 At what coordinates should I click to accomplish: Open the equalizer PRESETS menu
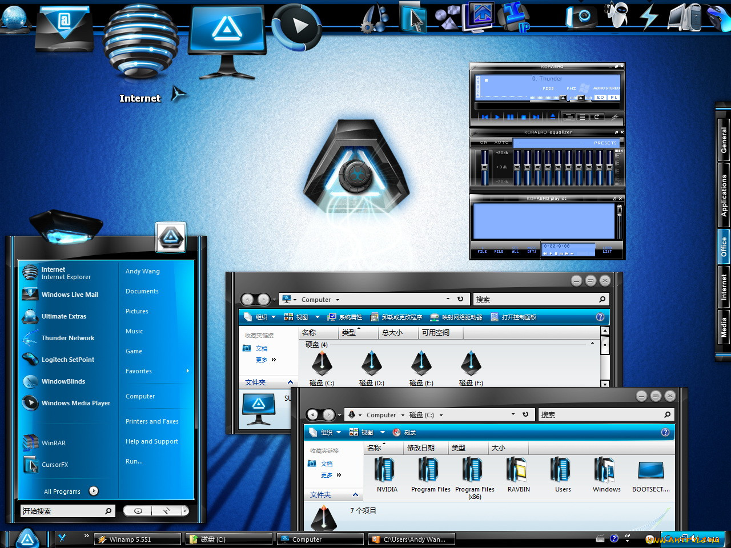pos(605,143)
